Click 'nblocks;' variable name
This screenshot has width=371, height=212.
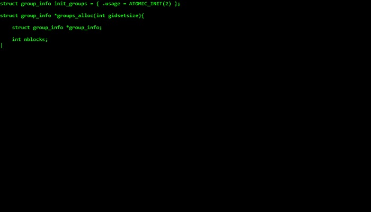click(x=36, y=39)
